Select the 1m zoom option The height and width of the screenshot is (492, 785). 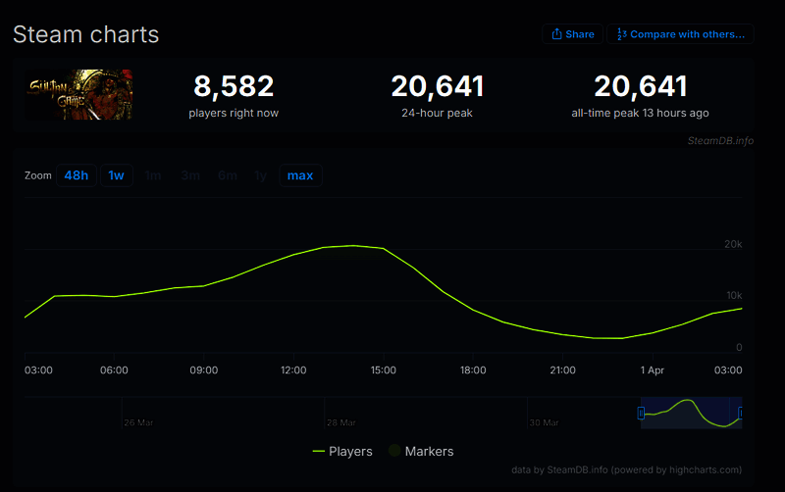[x=153, y=175]
